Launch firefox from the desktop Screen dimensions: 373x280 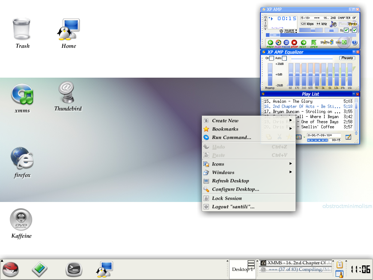(22, 157)
